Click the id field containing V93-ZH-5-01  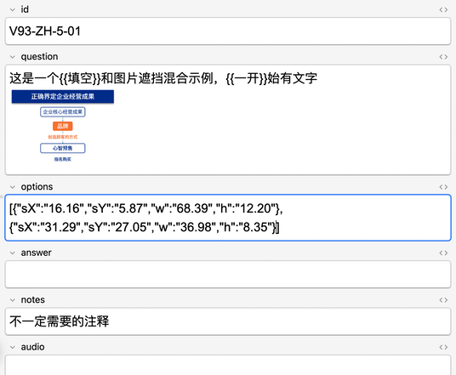pos(228,31)
